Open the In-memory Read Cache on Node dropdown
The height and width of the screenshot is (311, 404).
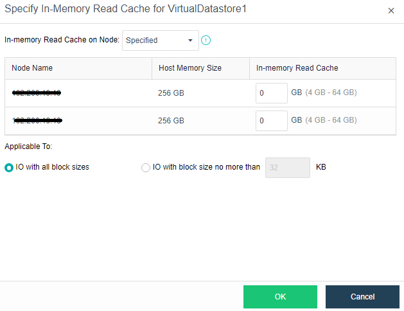160,40
